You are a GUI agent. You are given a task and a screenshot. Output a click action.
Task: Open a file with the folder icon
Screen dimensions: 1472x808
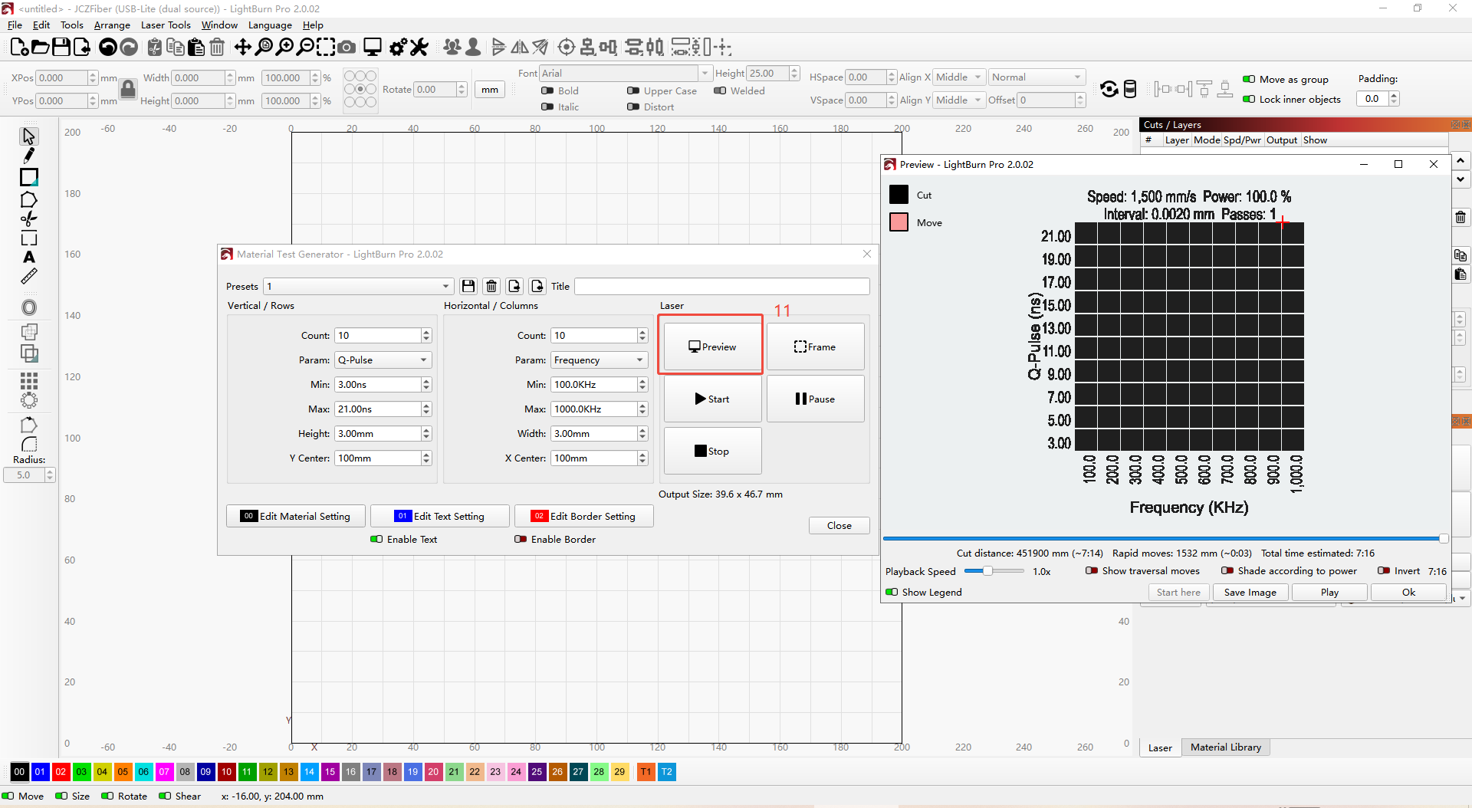tap(40, 48)
